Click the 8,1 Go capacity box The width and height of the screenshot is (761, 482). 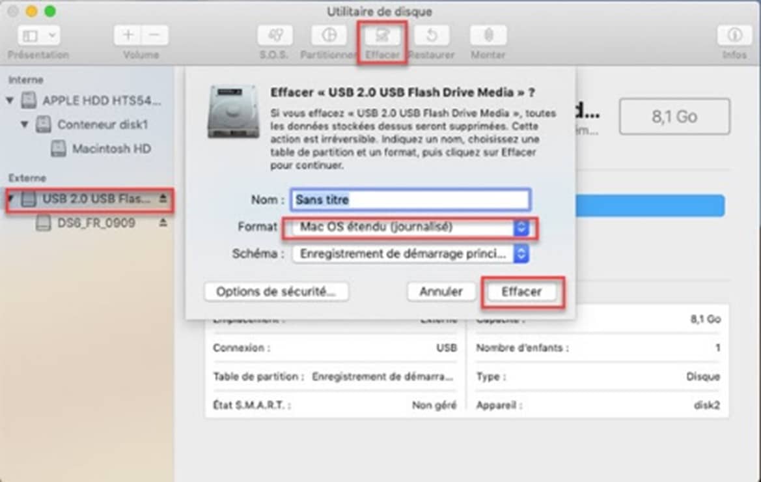click(x=674, y=117)
